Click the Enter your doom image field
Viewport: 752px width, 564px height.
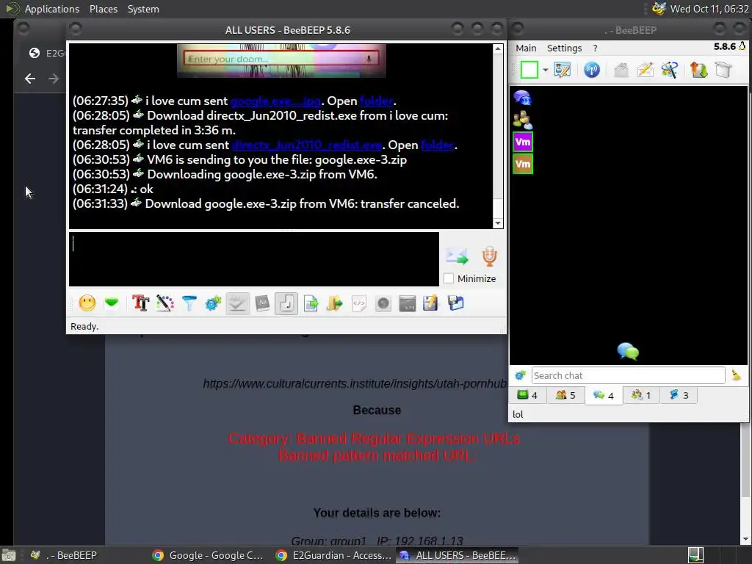click(281, 59)
